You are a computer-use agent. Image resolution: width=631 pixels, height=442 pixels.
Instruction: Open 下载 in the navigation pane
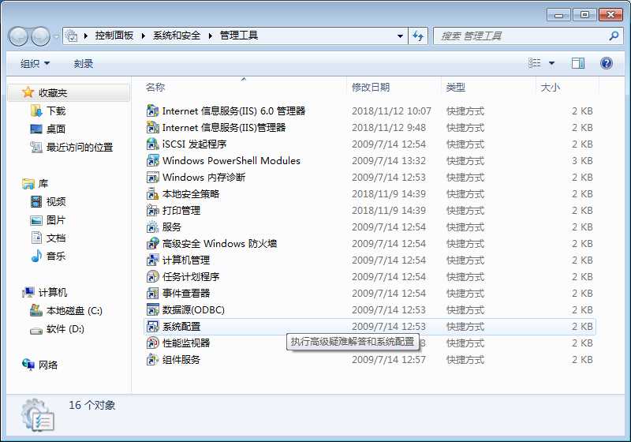pyautogui.click(x=56, y=110)
